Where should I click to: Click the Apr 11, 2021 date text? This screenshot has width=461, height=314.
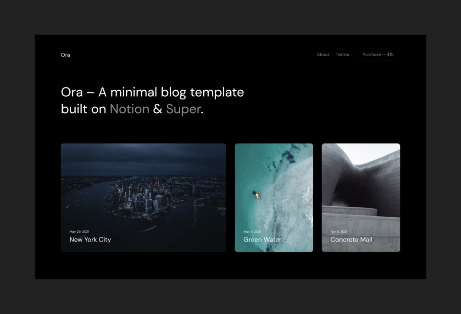(339, 232)
